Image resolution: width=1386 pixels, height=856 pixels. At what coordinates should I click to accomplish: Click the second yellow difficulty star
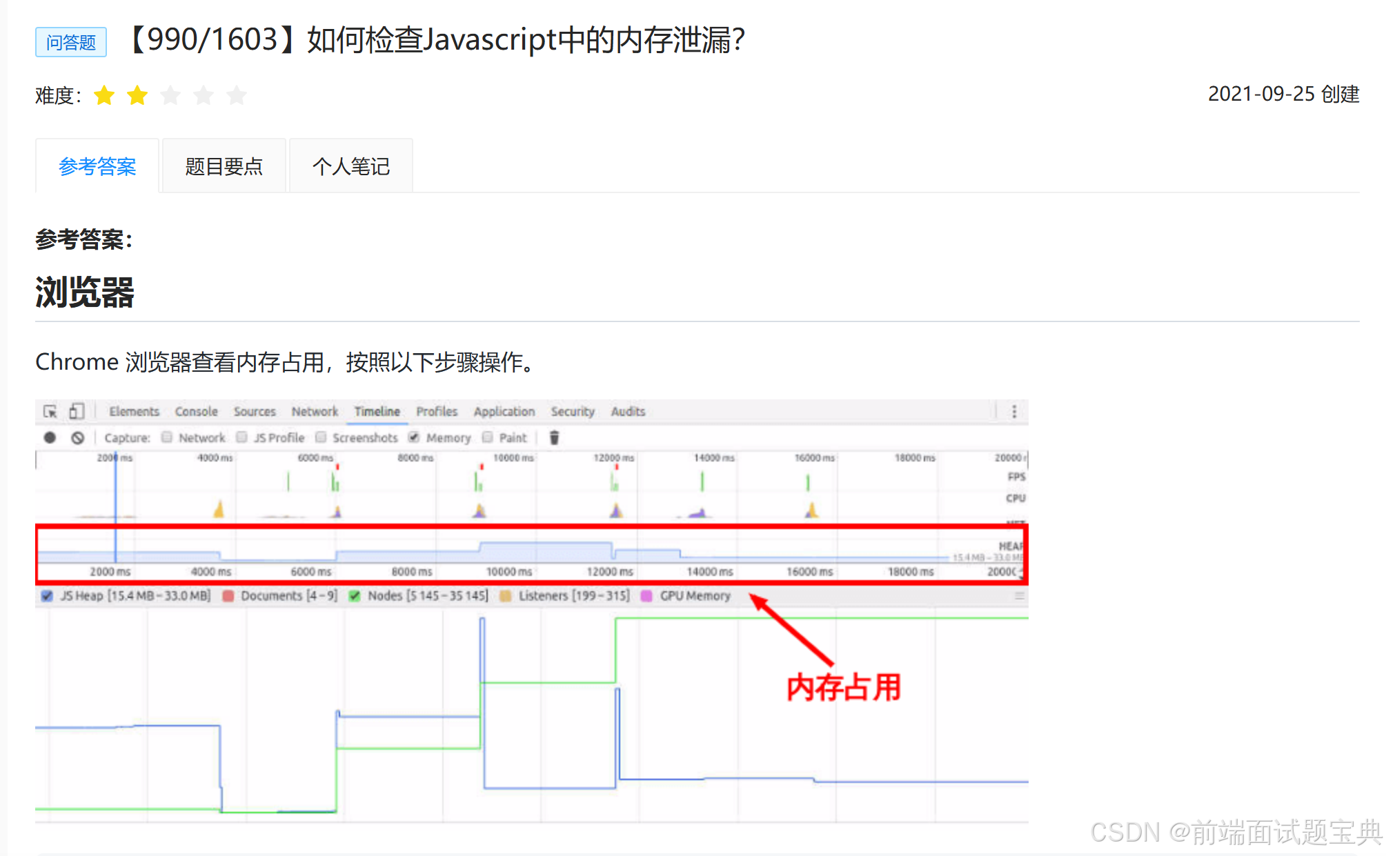tap(137, 95)
